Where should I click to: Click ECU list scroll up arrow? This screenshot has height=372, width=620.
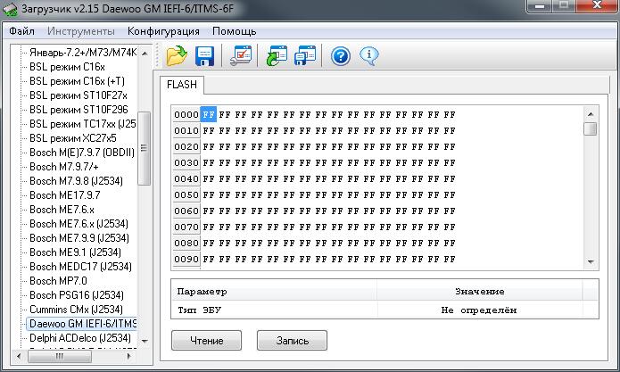[145, 53]
